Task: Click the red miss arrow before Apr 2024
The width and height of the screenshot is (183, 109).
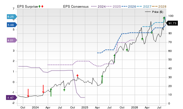Action: tap(43, 89)
